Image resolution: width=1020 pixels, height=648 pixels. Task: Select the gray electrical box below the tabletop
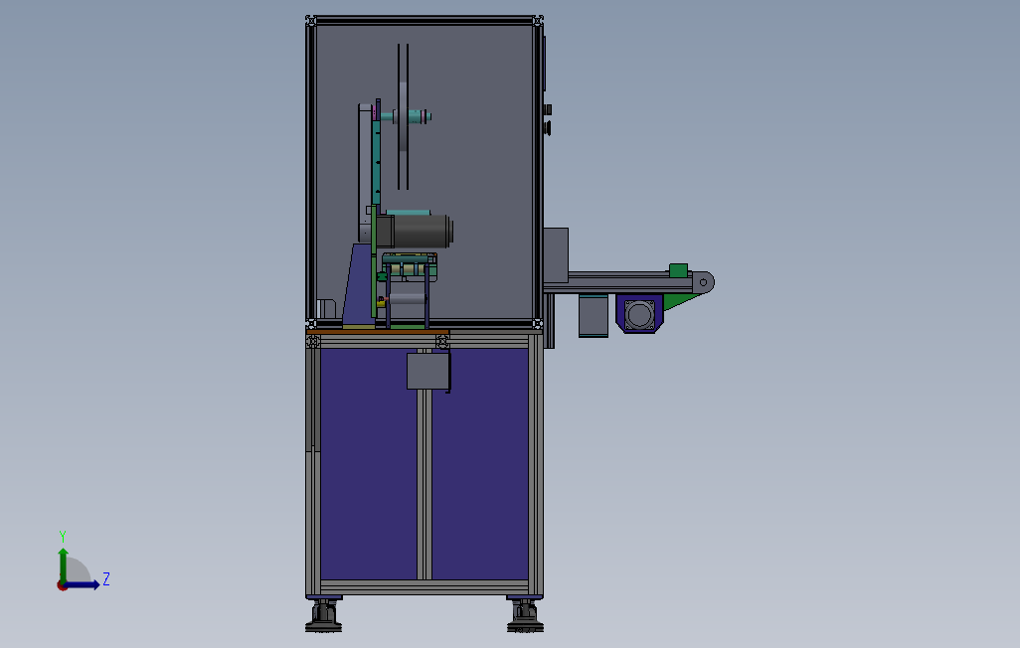[428, 371]
